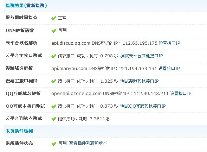
Task: Click the 云平台域名解析 row label
Action: [21, 43]
